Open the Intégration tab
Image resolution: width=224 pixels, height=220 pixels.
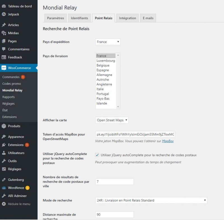pos(128,18)
